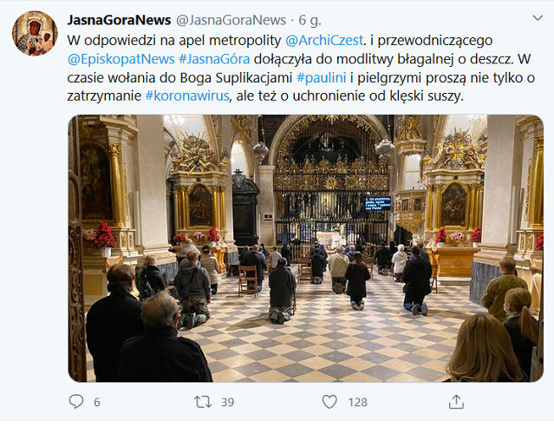554x428 pixels.
Task: Like the tweet with heart icon
Action: pyautogui.click(x=329, y=402)
